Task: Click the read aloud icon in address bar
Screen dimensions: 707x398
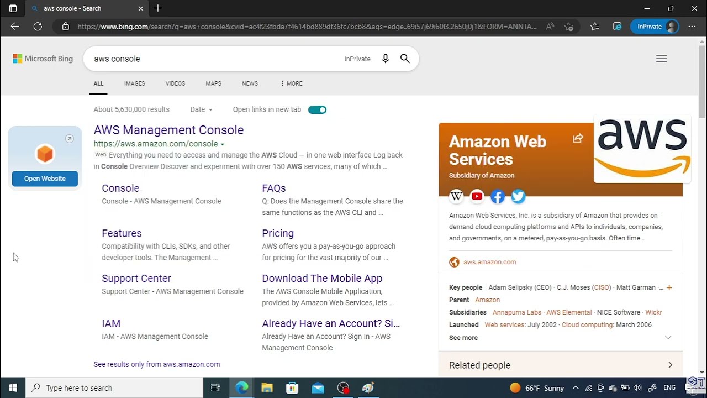Action: (550, 27)
